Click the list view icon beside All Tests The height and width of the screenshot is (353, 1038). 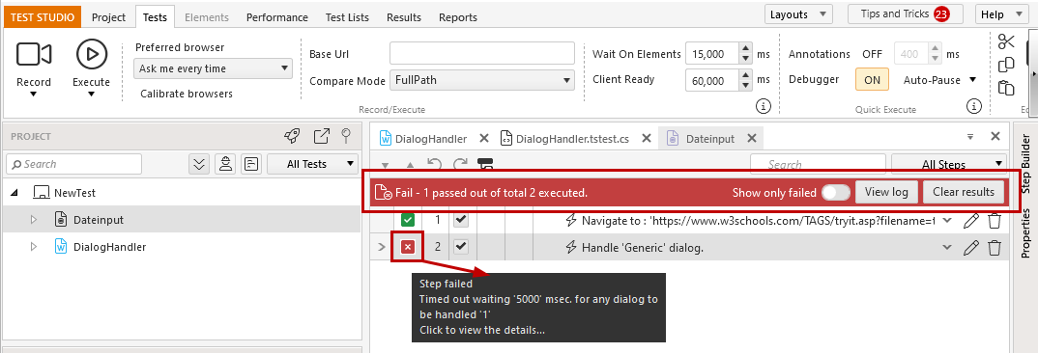(x=251, y=164)
